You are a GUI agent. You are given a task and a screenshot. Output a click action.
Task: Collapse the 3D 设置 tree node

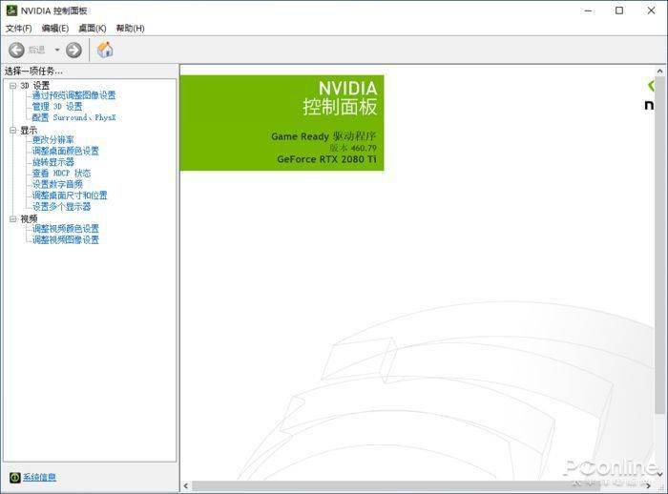coord(12,86)
